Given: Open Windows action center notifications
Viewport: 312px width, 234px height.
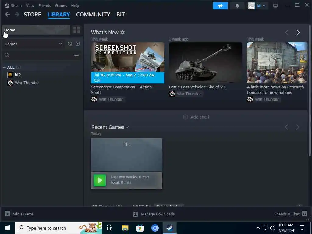Looking at the screenshot, I should 302,228.
